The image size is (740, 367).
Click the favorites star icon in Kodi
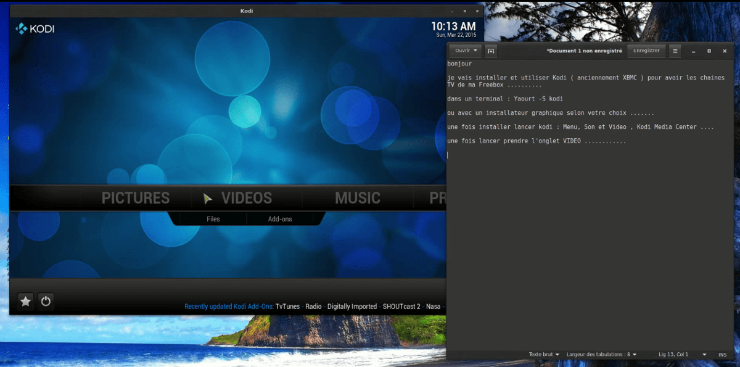(x=25, y=301)
